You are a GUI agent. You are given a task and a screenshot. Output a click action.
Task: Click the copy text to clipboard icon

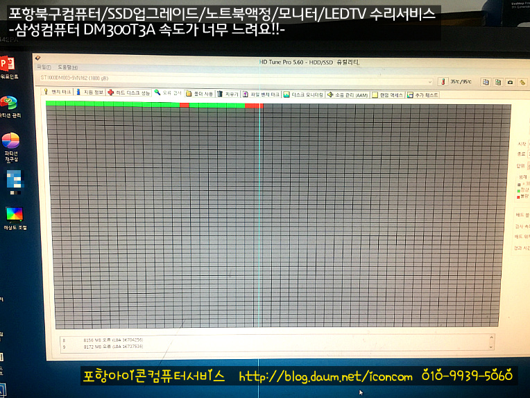tap(486, 82)
